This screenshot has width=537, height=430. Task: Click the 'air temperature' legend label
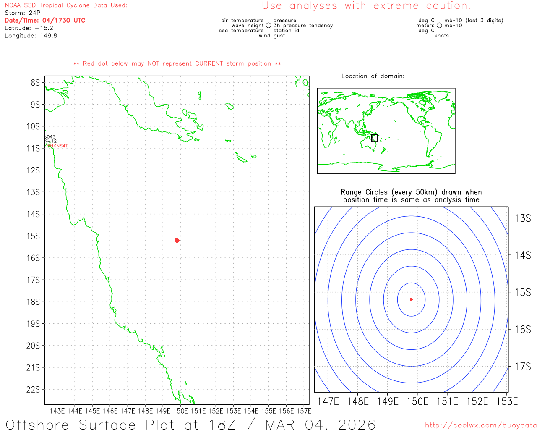[242, 21]
